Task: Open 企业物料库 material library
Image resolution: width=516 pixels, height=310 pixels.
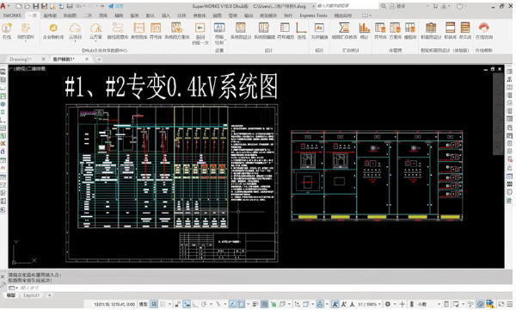Action: (x=53, y=31)
